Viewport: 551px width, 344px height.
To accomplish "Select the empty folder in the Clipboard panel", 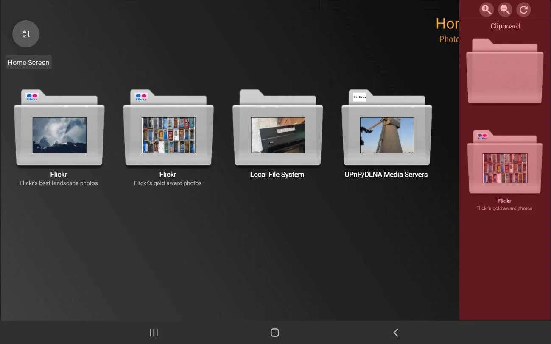I will (505, 71).
